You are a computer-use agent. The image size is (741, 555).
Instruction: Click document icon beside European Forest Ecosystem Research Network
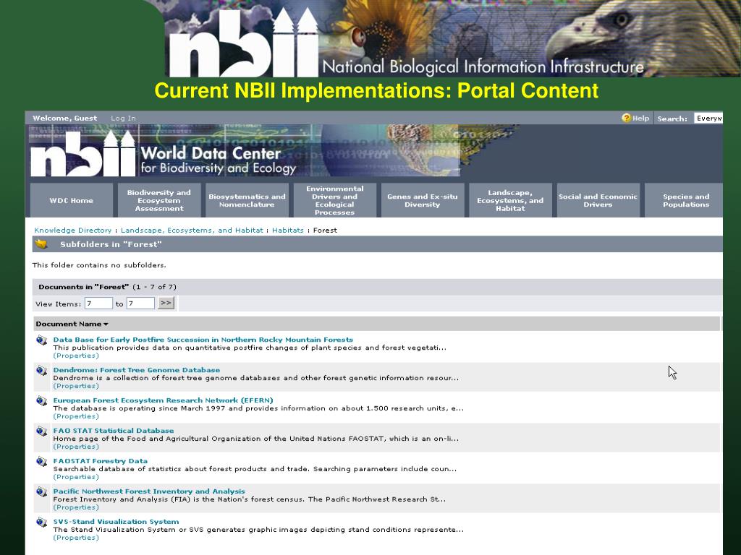tap(41, 400)
